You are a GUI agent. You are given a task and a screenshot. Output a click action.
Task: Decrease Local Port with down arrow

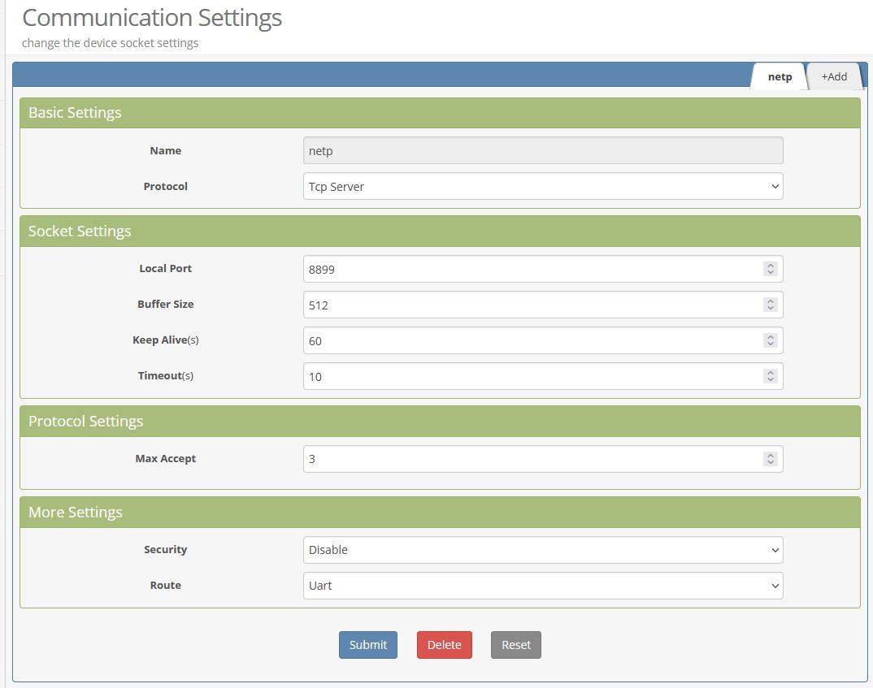point(771,273)
